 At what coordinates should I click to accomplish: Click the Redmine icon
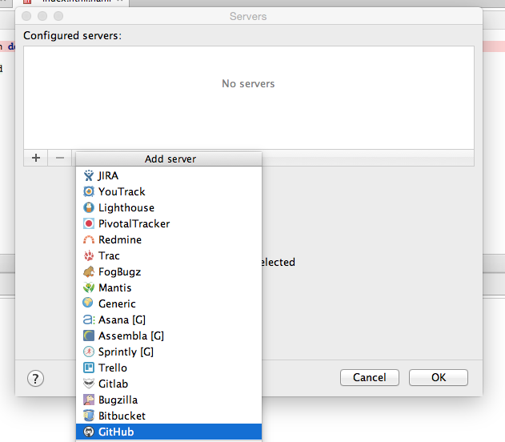pyautogui.click(x=89, y=239)
